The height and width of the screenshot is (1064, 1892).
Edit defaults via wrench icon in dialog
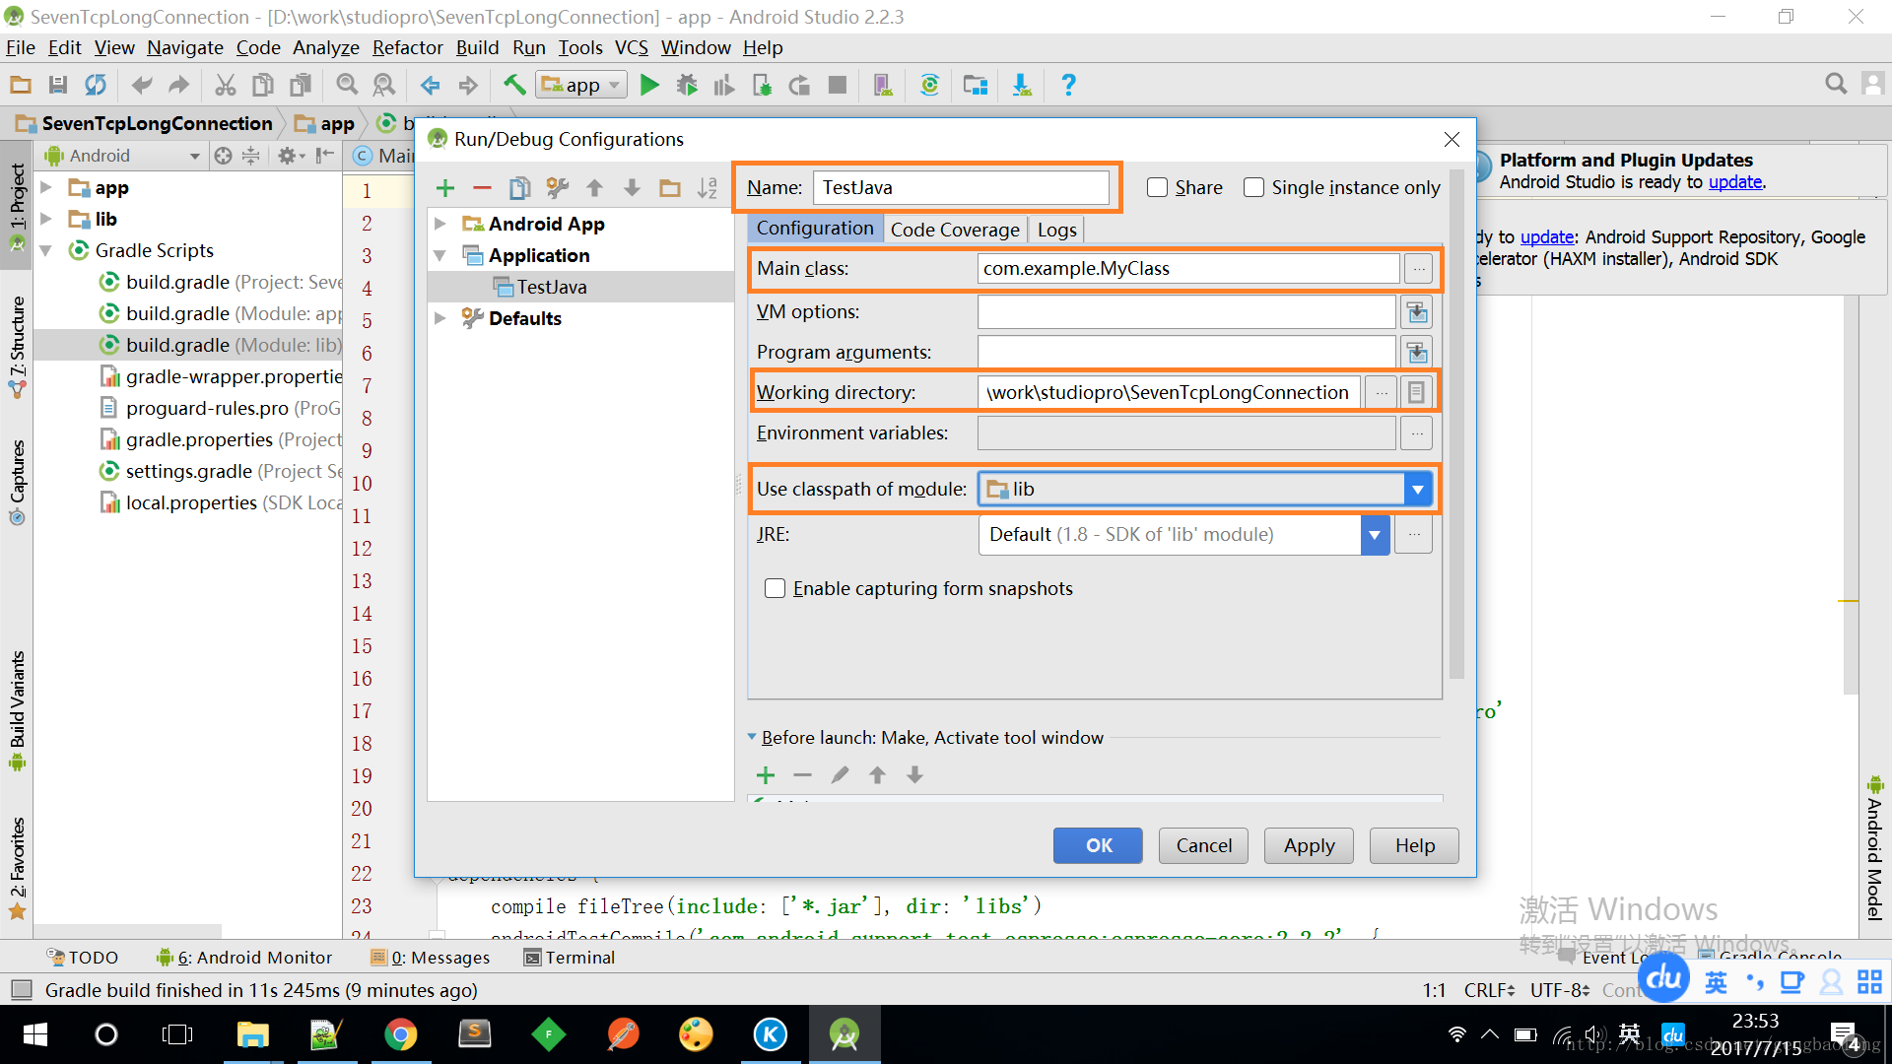click(558, 188)
